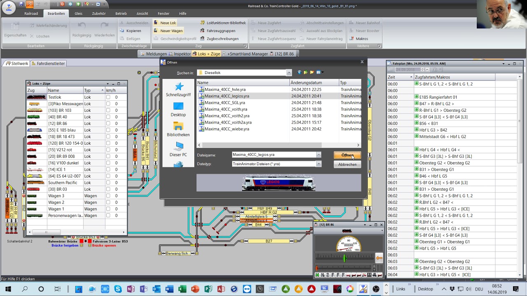Toggle checkbox for [18] BR 18 473 row
The width and height of the screenshot is (527, 296).
coord(108,137)
